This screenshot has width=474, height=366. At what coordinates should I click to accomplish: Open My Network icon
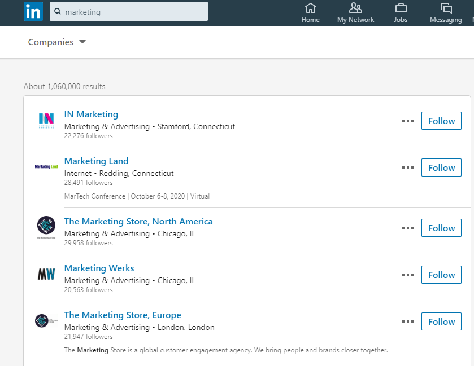(355, 8)
